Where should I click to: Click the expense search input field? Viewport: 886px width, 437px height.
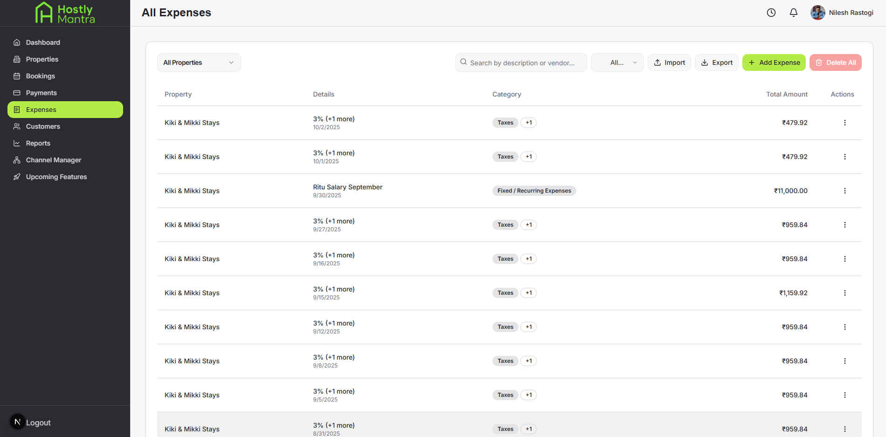pyautogui.click(x=521, y=62)
